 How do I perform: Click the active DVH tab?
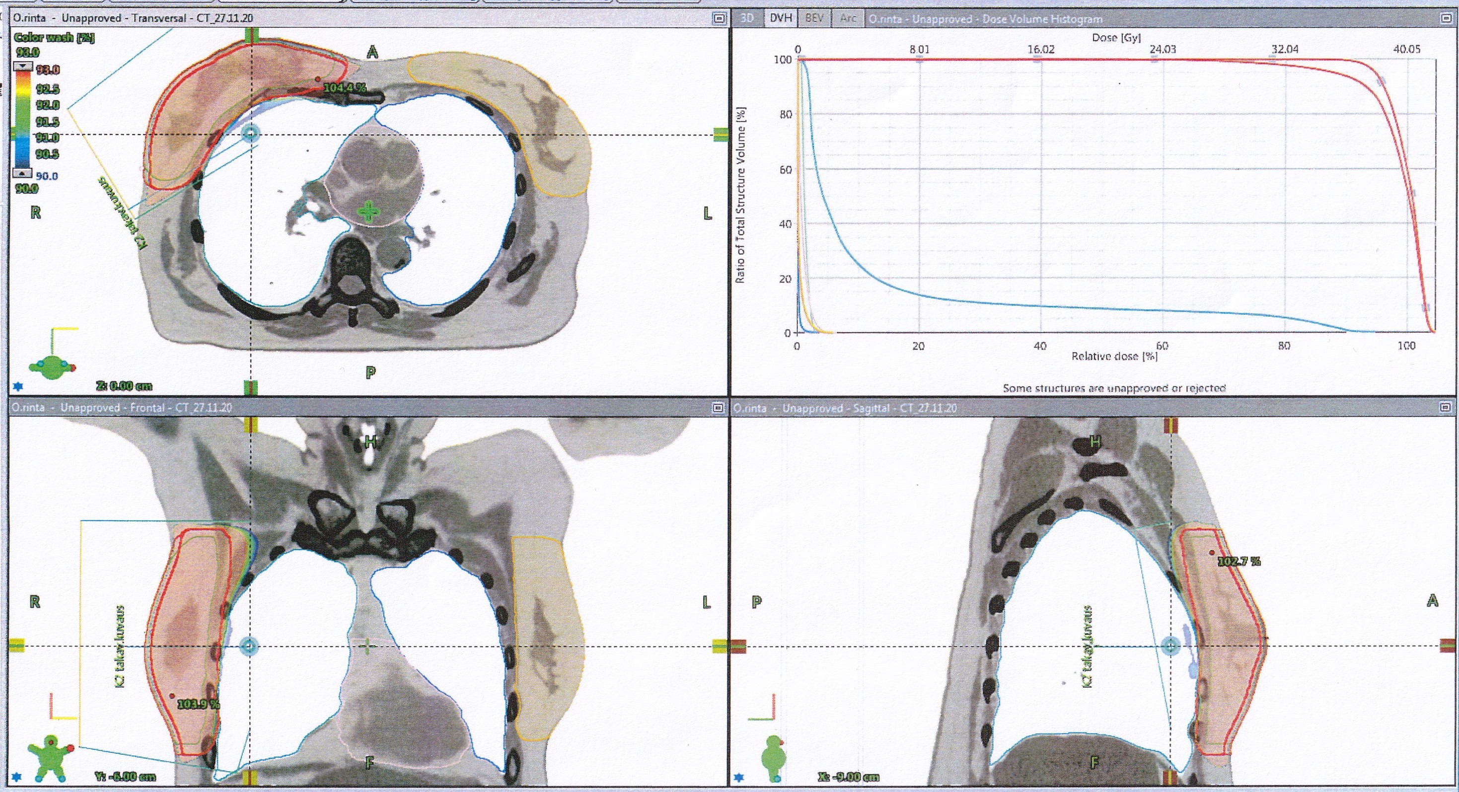(x=781, y=18)
